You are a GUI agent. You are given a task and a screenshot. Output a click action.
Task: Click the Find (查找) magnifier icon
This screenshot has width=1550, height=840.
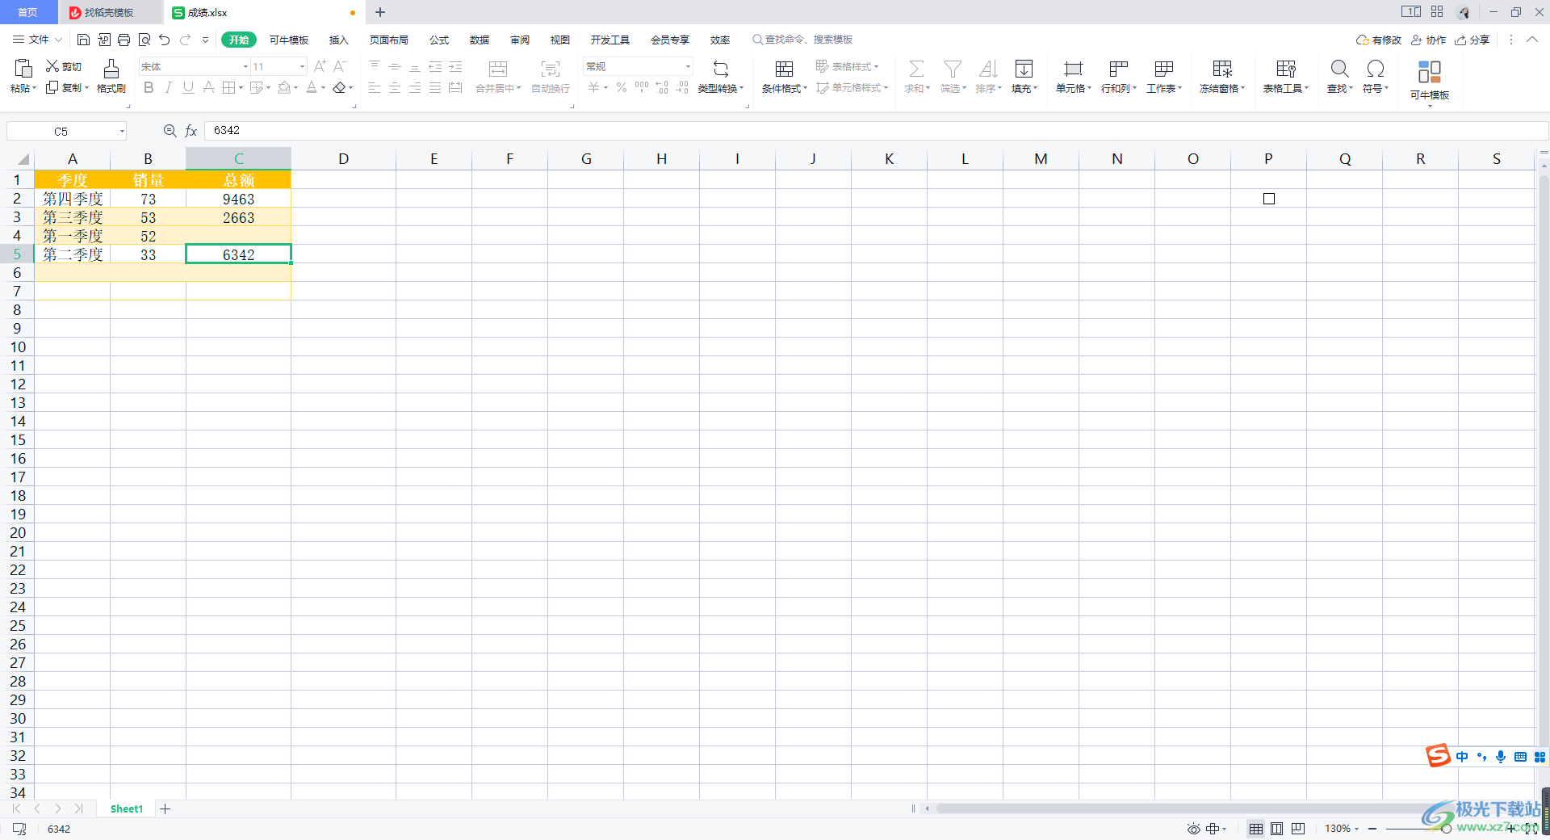click(x=1339, y=69)
